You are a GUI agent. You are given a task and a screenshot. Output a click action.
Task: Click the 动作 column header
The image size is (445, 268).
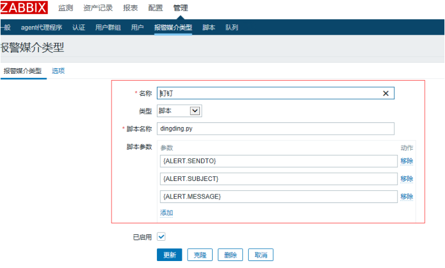click(407, 148)
